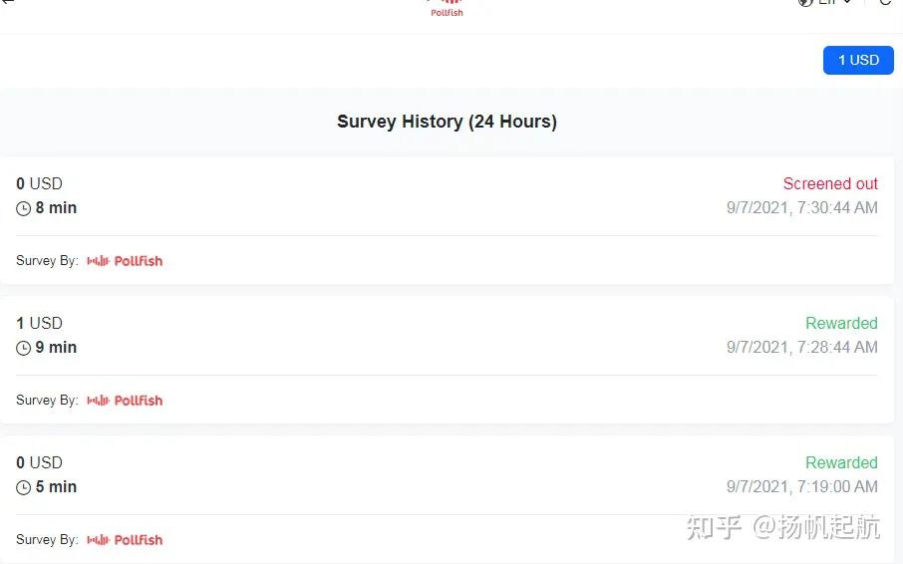Click the blue 1 USD balance button
The width and height of the screenshot is (903, 564).
[858, 60]
